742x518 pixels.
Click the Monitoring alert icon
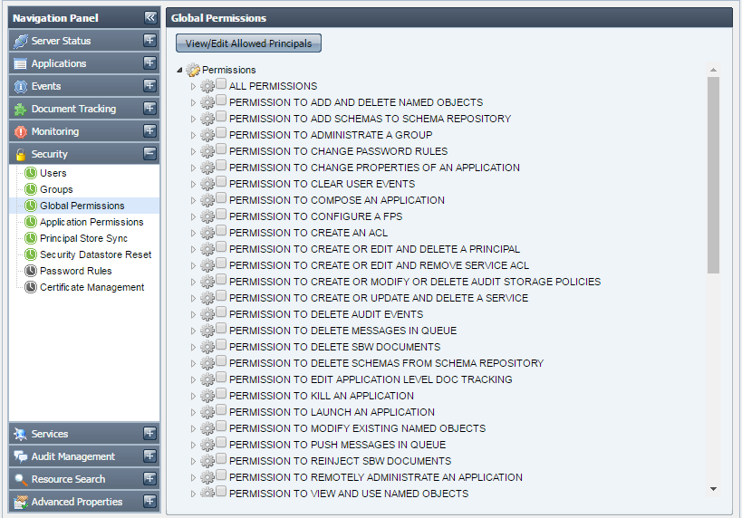click(x=20, y=132)
